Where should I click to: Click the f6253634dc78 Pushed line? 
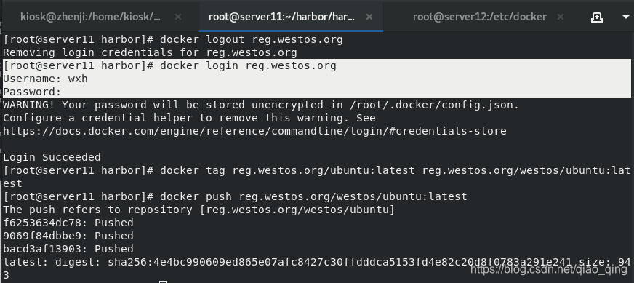68,223
